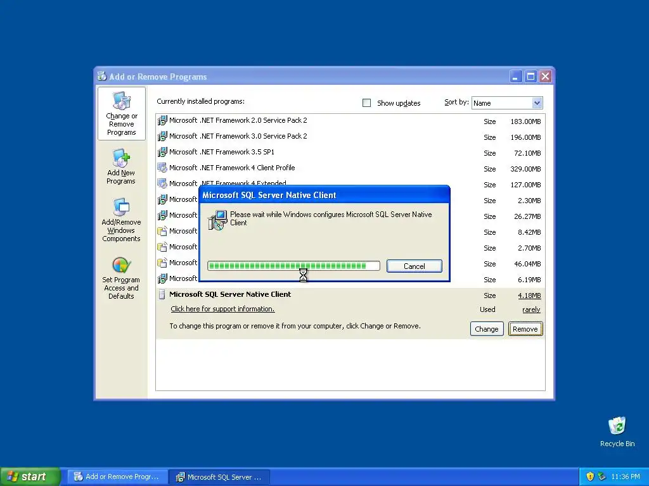The image size is (649, 486).
Task: Open the Sort by Name dropdown
Action: tap(537, 103)
